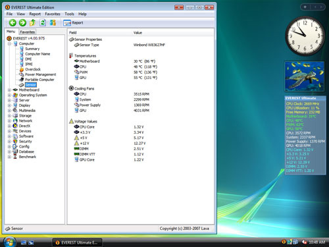The image size is (329, 247).
Task: Select the Overclock flame icon
Action: click(22, 69)
